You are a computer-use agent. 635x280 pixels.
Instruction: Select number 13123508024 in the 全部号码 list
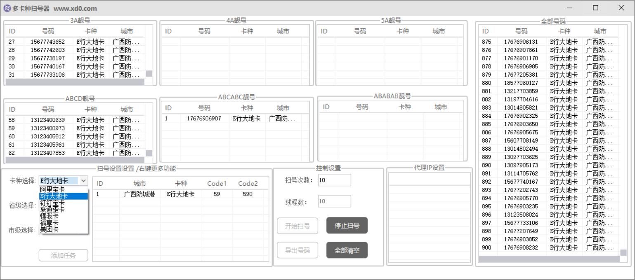click(521, 215)
